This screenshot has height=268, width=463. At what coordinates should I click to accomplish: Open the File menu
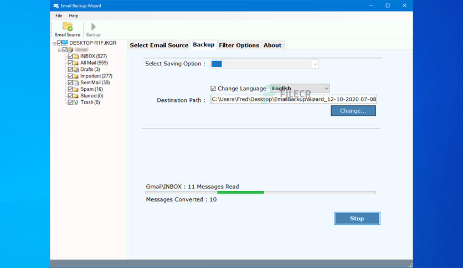pyautogui.click(x=59, y=16)
